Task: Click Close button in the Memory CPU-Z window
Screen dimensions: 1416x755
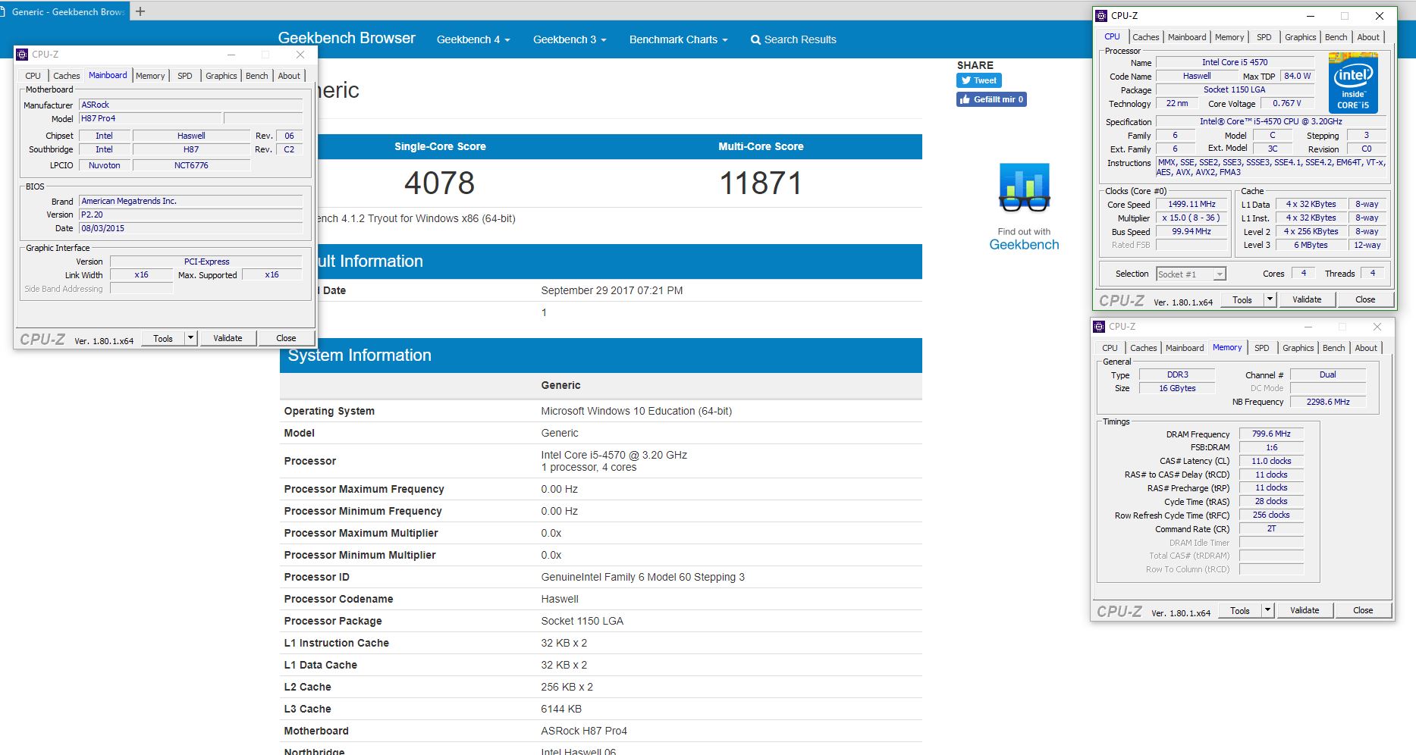Action: (x=1363, y=610)
